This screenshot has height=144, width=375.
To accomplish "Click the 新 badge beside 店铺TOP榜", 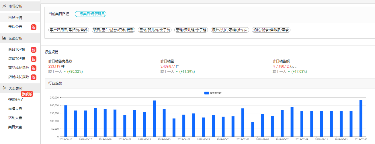I will click(34, 59).
